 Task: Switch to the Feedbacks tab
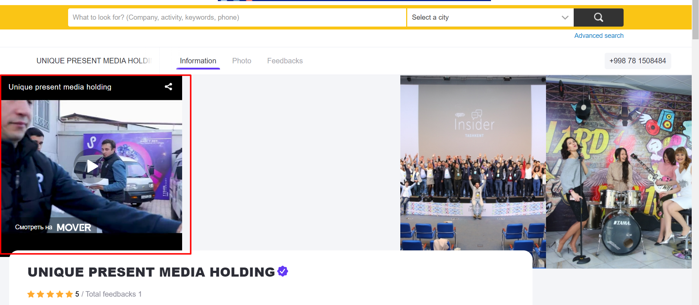click(285, 61)
